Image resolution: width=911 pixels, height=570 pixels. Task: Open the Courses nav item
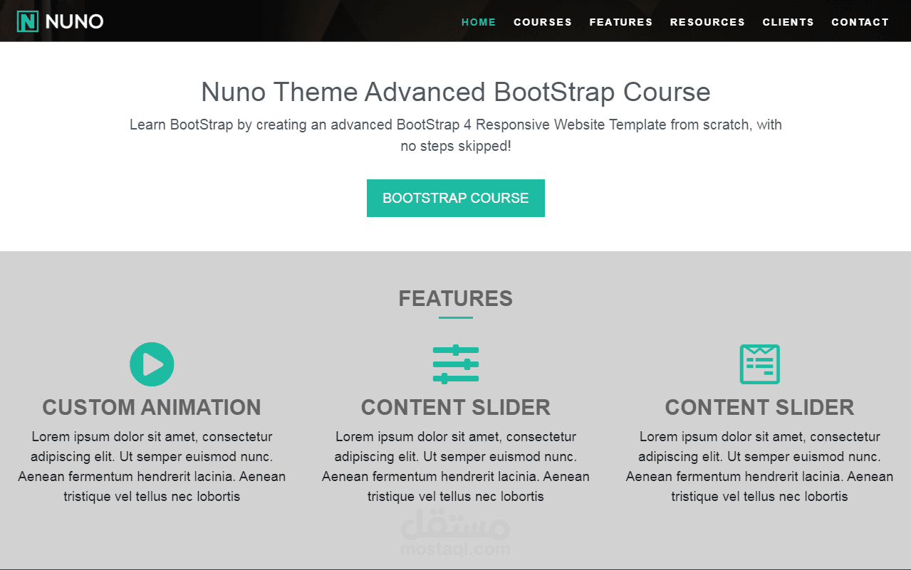pyautogui.click(x=543, y=22)
